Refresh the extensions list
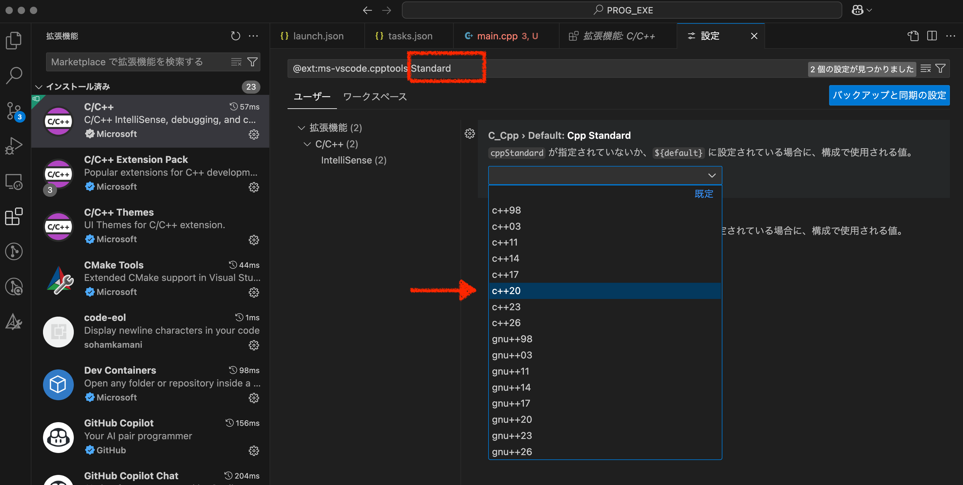The height and width of the screenshot is (485, 963). click(235, 36)
